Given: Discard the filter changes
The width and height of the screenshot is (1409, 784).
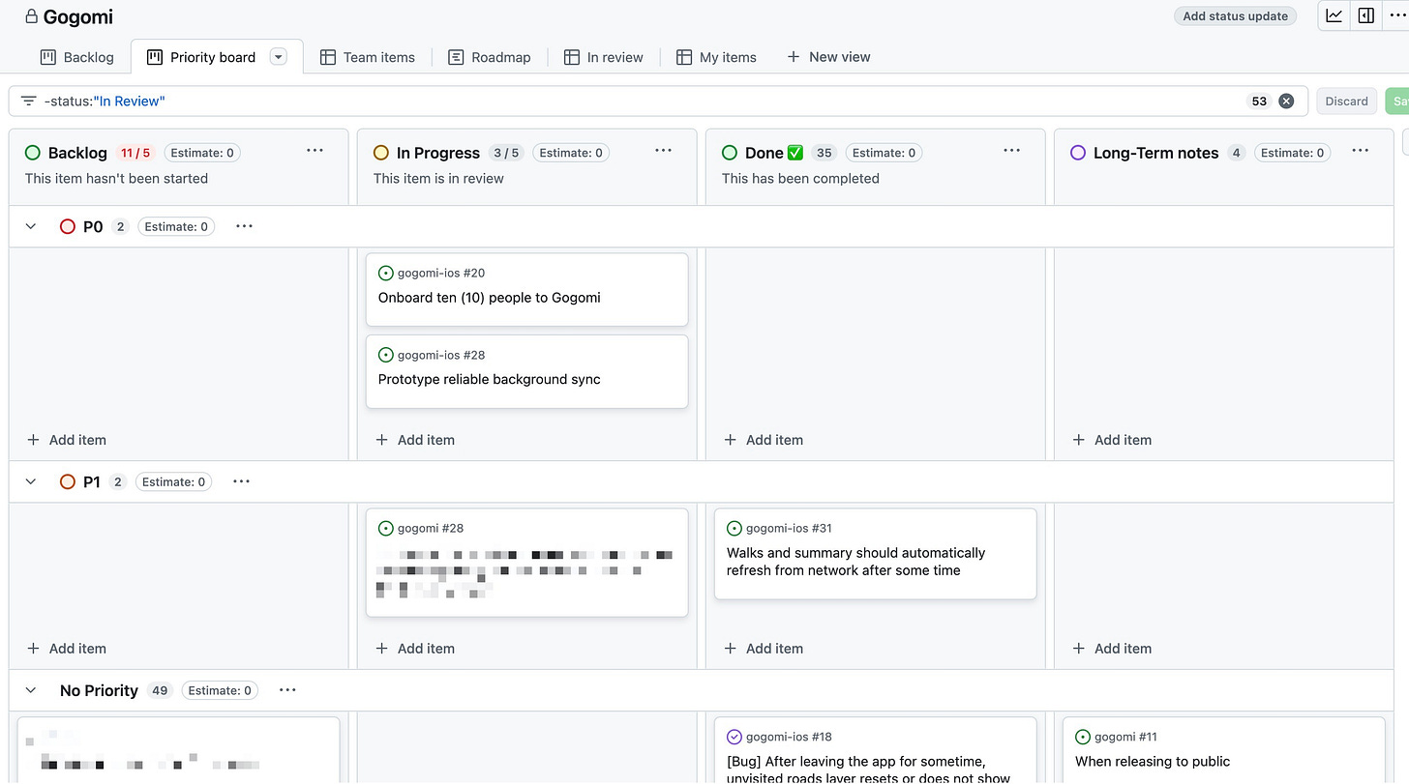Looking at the screenshot, I should coord(1346,101).
